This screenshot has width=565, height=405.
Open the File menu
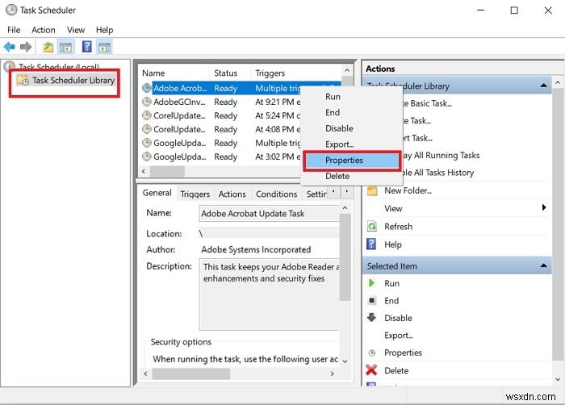[14, 30]
